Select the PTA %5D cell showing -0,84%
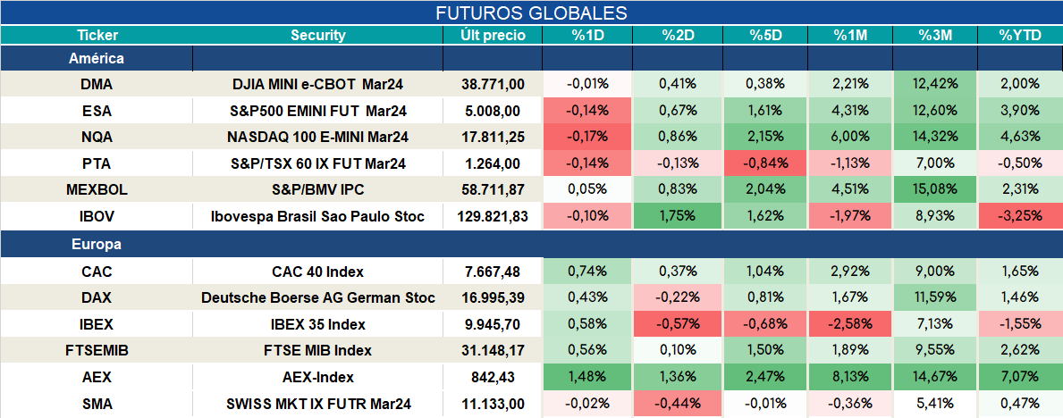 tap(765, 163)
